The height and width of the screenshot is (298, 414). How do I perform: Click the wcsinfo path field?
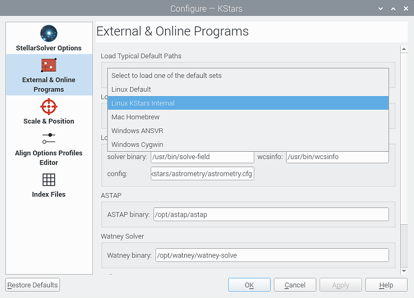[x=337, y=156]
